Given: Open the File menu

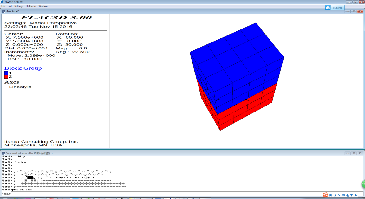Looking at the screenshot, I should [x=3, y=6].
